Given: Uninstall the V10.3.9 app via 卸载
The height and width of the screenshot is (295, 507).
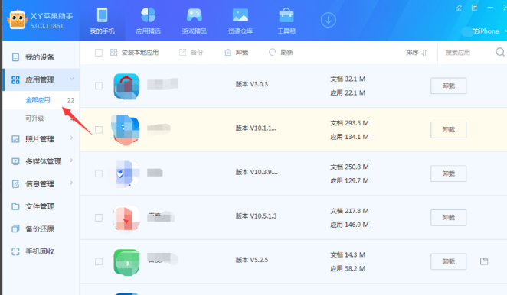Looking at the screenshot, I should (449, 173).
